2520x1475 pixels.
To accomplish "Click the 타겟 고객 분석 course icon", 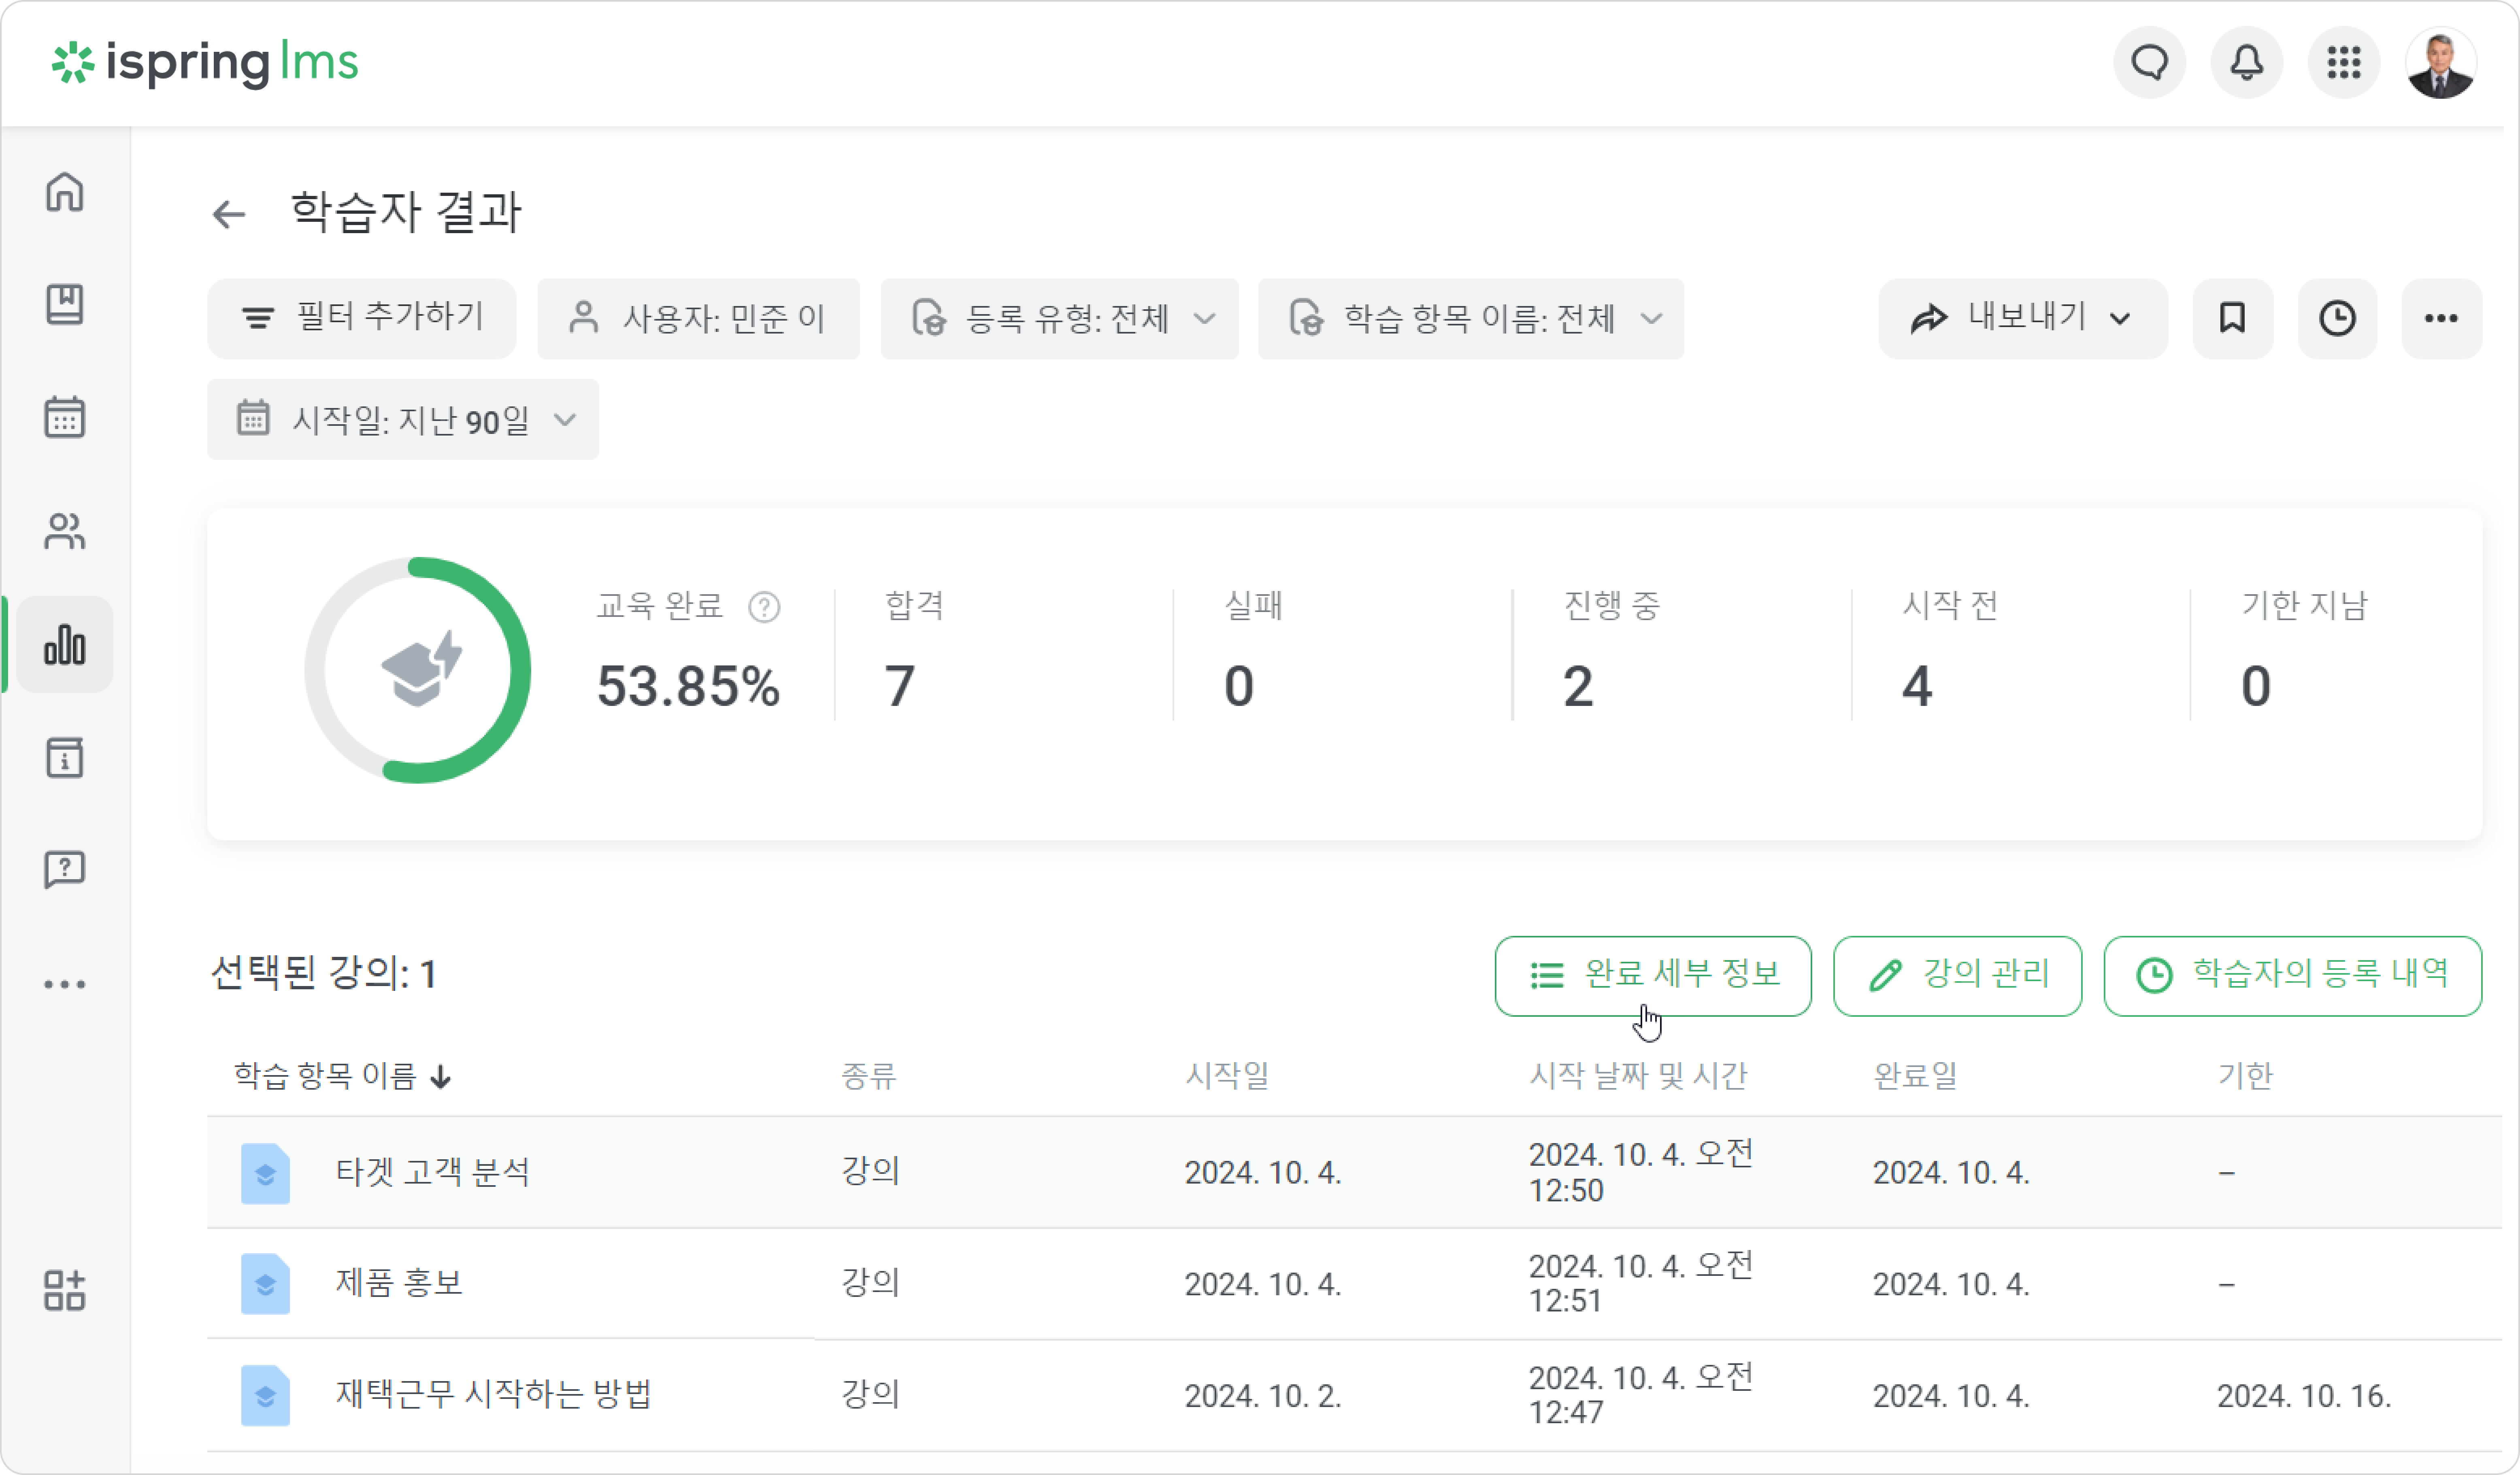I will coord(265,1173).
